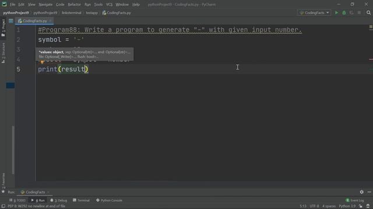Open the 4 spaces indent selector
The height and width of the screenshot is (209, 373).
click(x=329, y=206)
